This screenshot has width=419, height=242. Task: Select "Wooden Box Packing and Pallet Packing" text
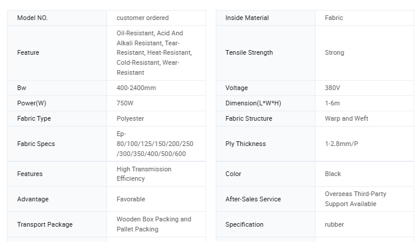(154, 224)
